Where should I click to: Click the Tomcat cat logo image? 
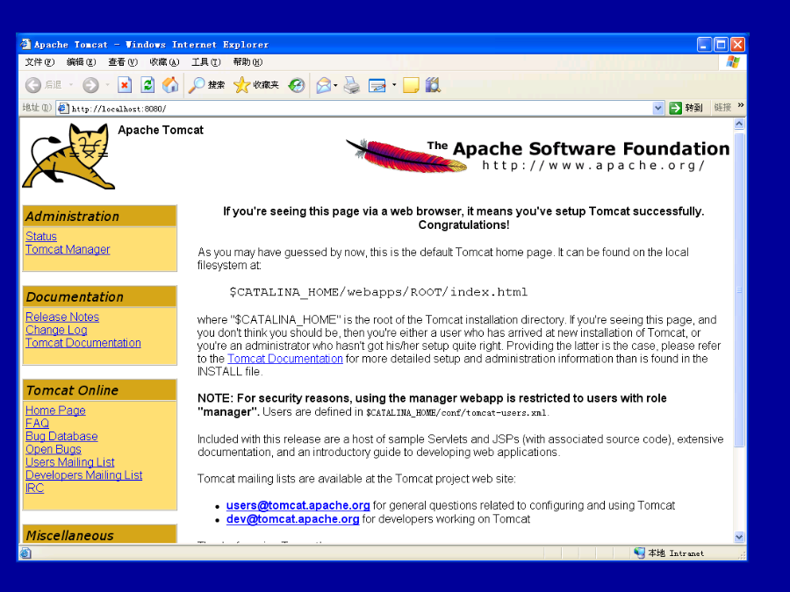click(x=68, y=157)
